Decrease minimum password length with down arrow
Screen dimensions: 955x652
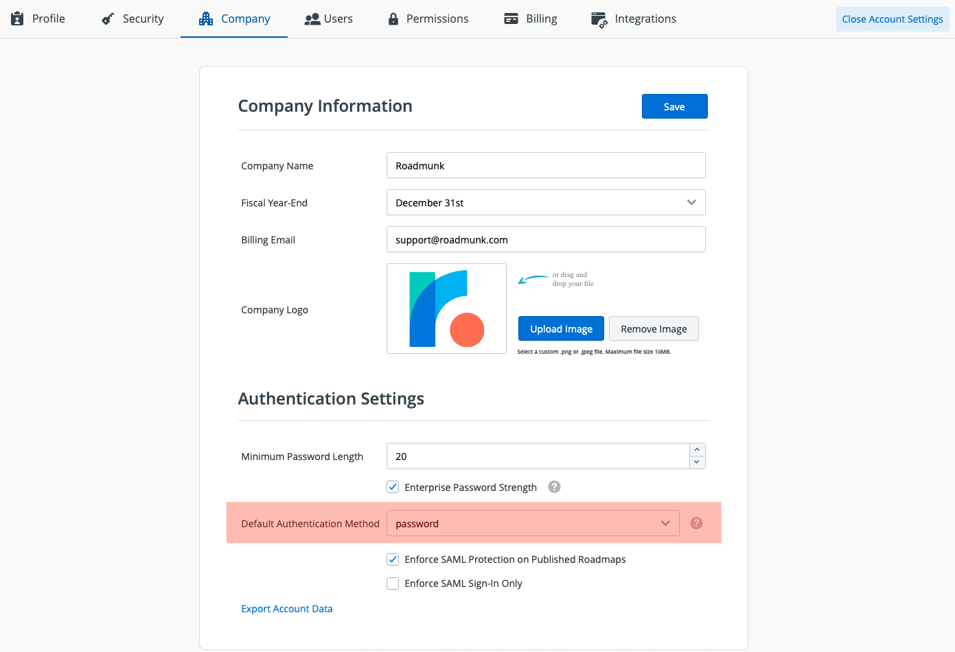click(697, 462)
